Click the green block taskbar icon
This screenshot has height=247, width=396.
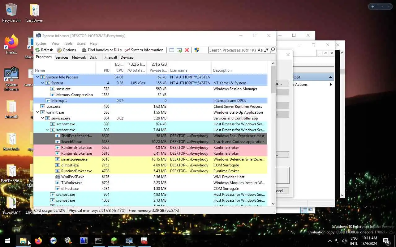(x=114, y=241)
